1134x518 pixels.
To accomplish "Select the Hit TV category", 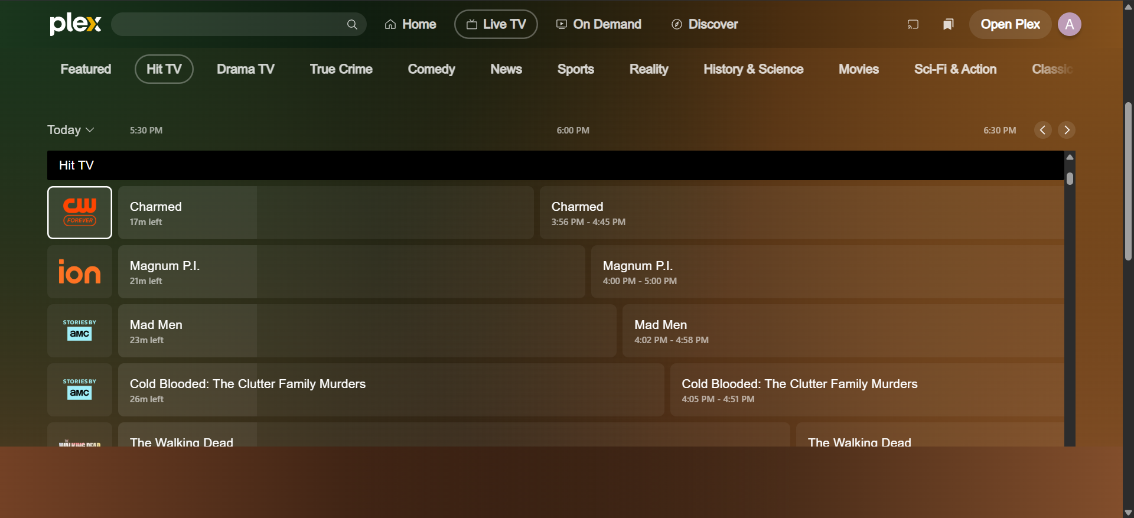I will tap(164, 69).
